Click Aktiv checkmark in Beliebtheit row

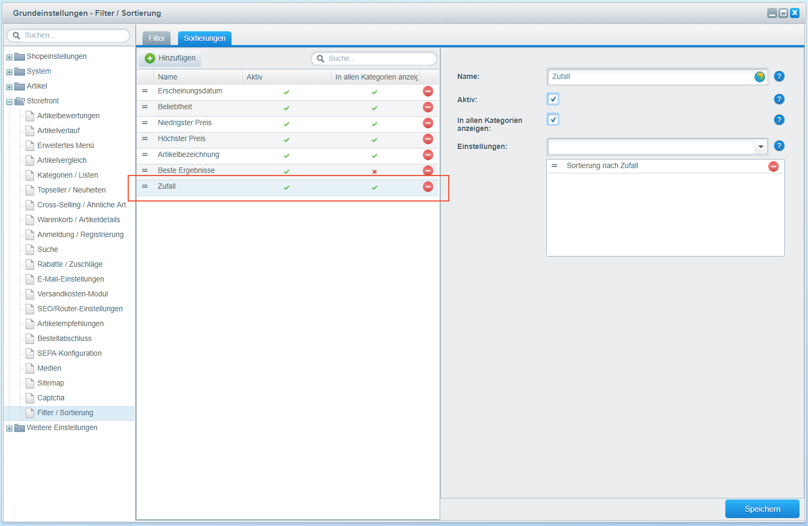coord(287,108)
